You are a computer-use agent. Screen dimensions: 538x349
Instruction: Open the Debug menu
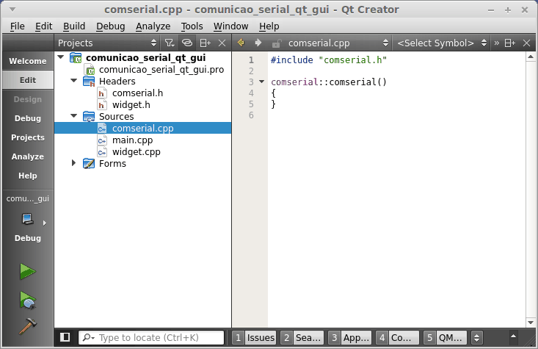coord(111,26)
